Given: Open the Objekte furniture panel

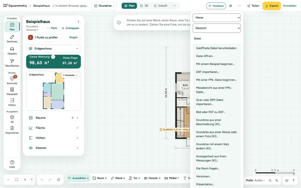Looking at the screenshot, I should pyautogui.click(x=12, y=51).
